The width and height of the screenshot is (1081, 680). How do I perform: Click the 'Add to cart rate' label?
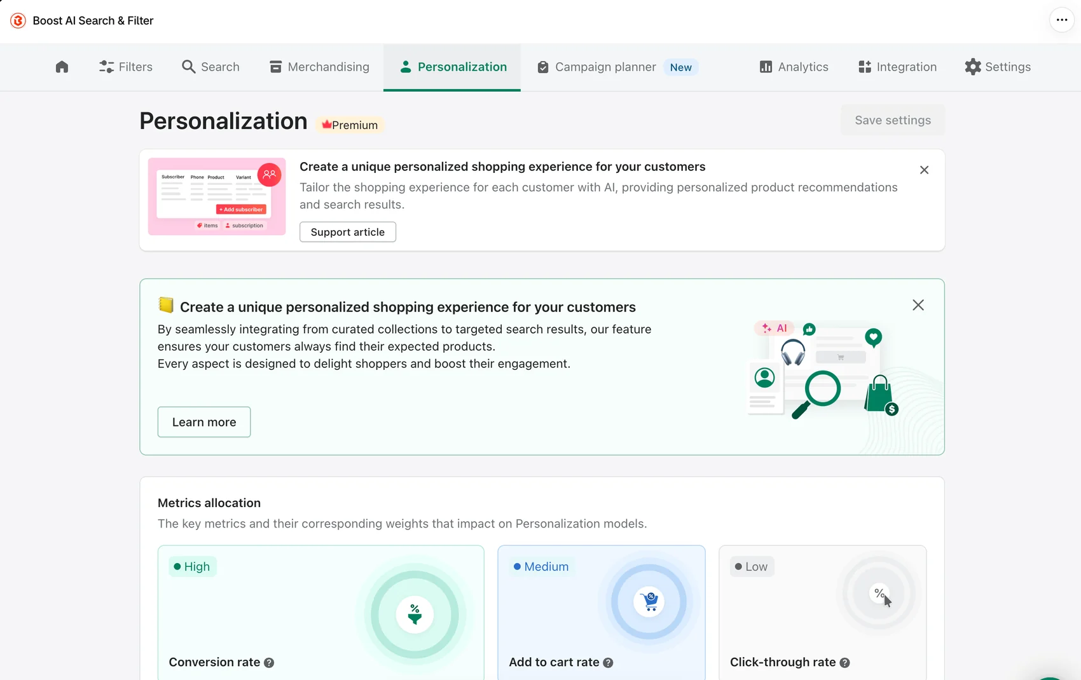(x=554, y=662)
